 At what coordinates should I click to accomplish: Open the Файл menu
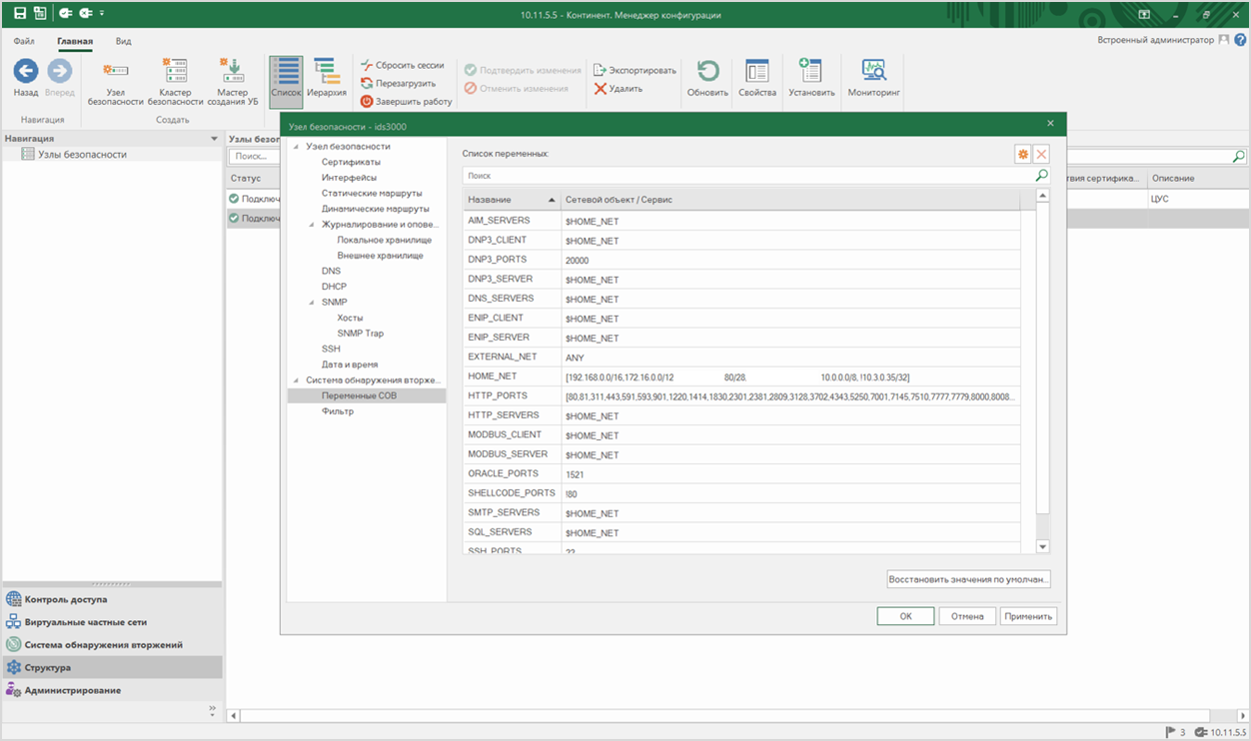click(x=24, y=41)
